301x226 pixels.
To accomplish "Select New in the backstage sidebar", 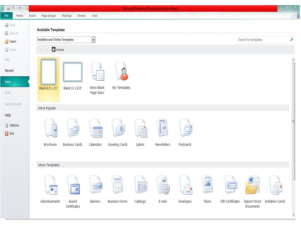I will [x=15, y=82].
